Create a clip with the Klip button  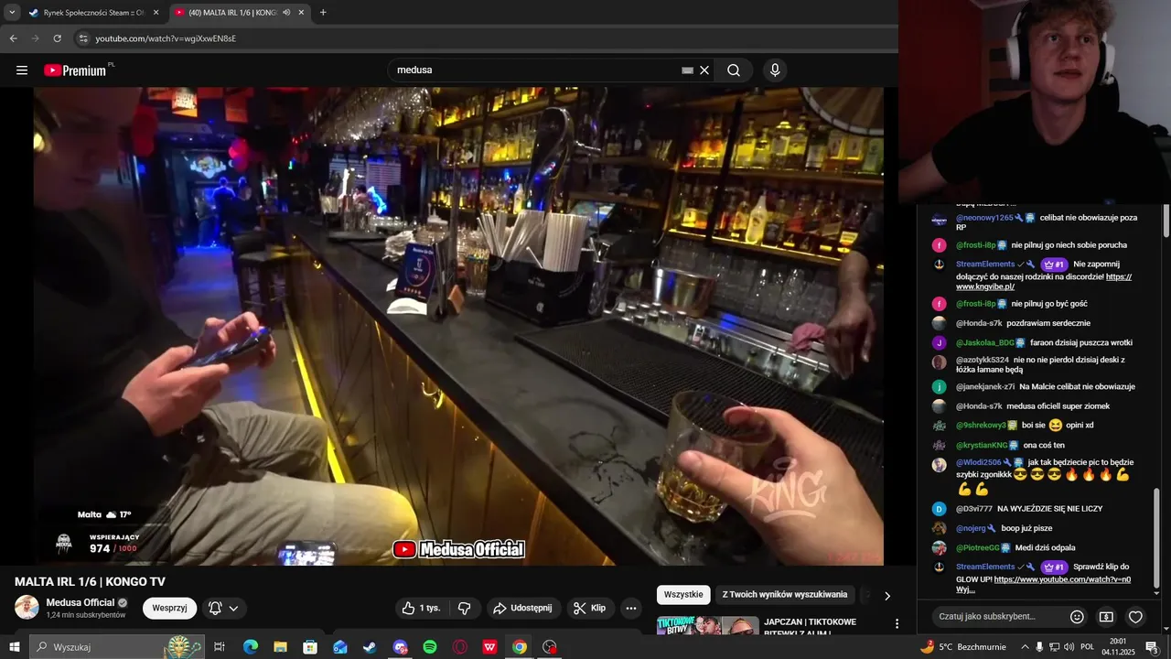click(589, 608)
